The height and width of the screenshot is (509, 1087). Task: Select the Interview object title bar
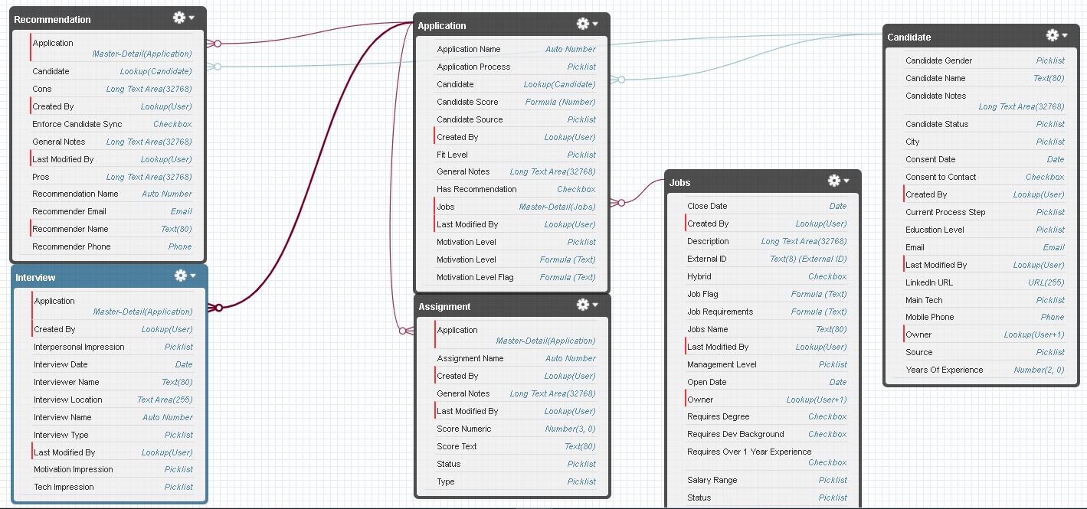tap(92, 277)
